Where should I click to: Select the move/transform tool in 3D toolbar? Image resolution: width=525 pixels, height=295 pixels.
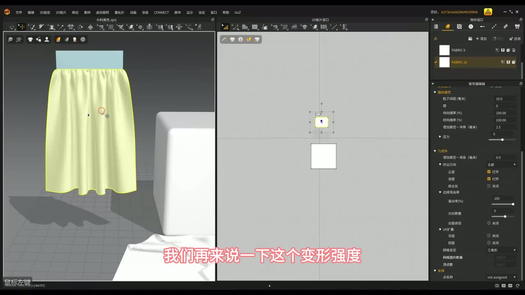coord(21,27)
